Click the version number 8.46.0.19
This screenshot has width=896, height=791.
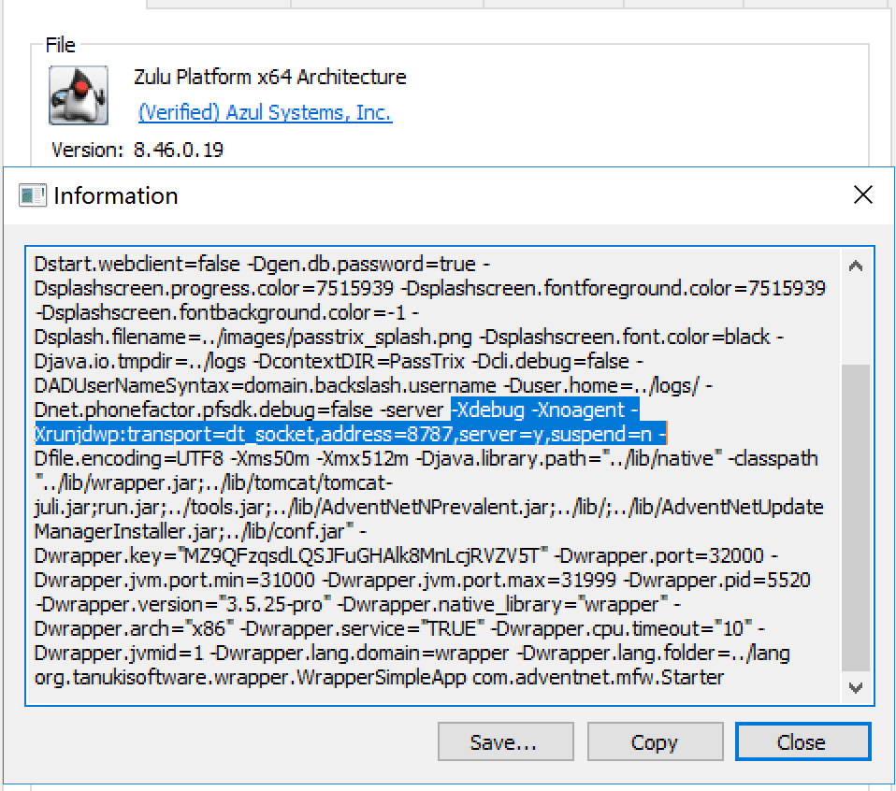pos(176,150)
